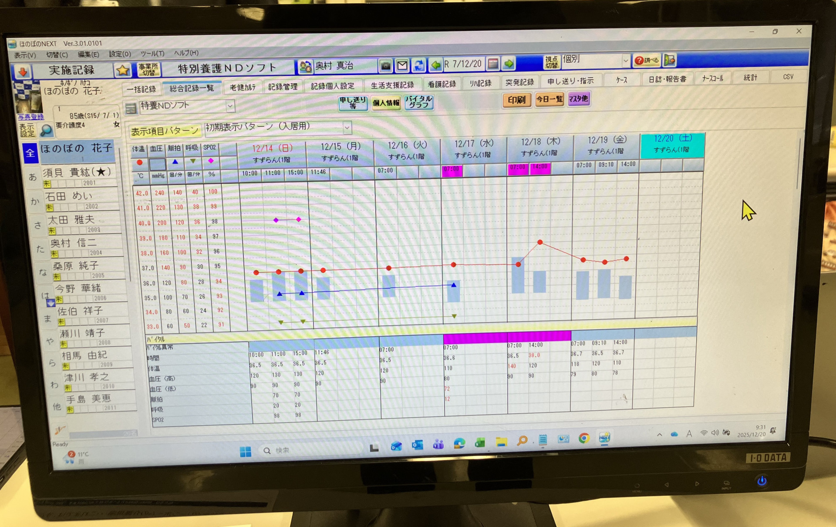Expand the 個別 viewpoint dropdown
The width and height of the screenshot is (836, 527).
(625, 61)
